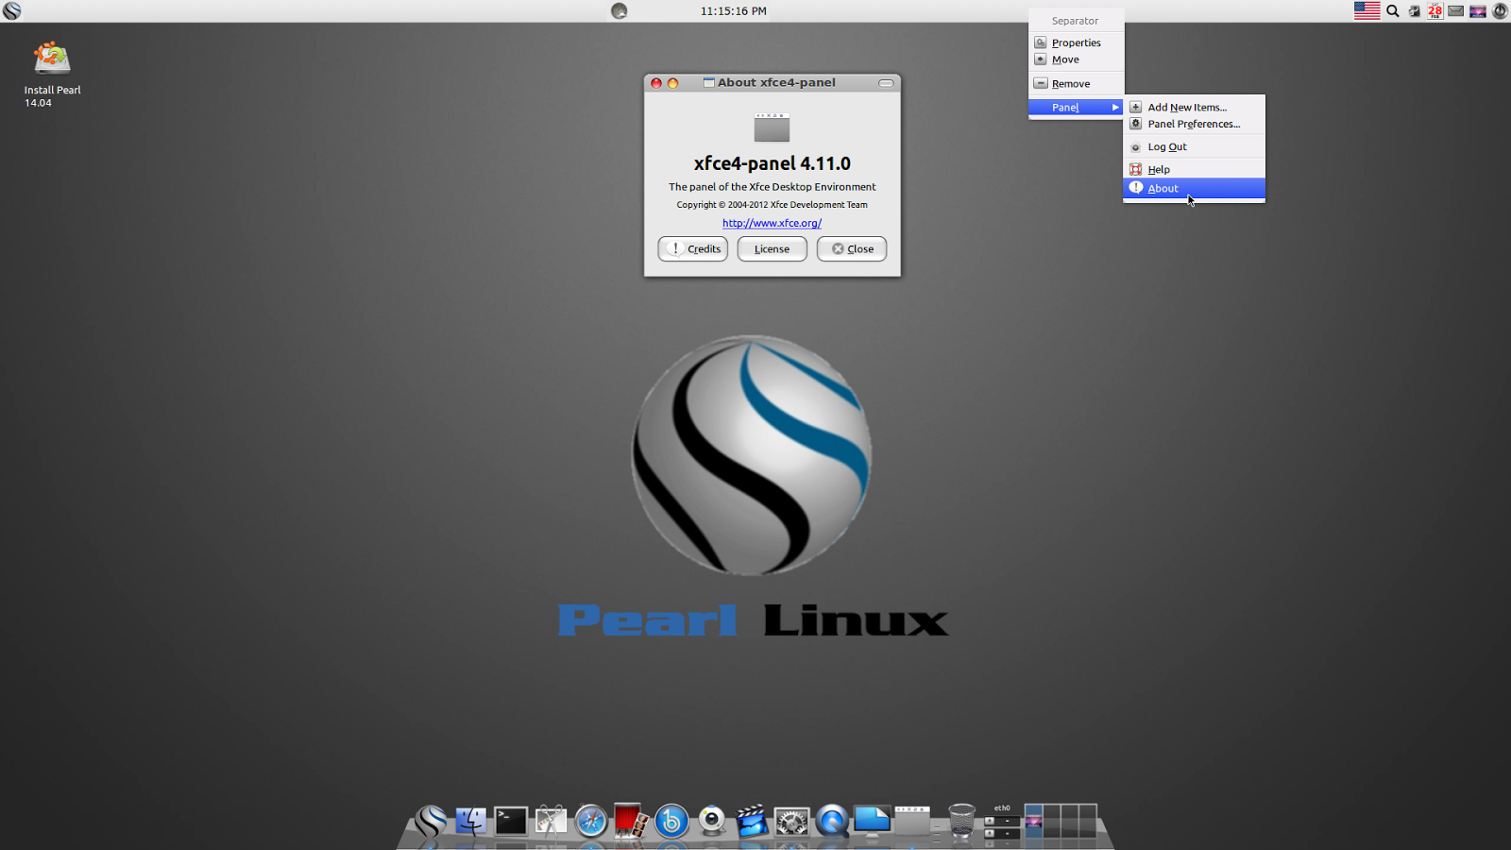Open the Finder-style file manager in dock
This screenshot has height=850, width=1511.
(x=470, y=821)
